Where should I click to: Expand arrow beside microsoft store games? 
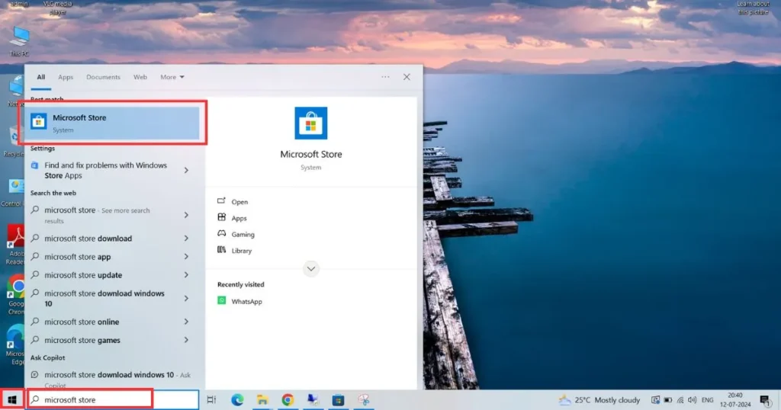(186, 340)
